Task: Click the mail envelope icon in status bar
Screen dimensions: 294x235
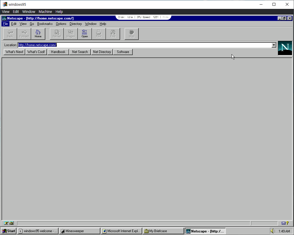Action: [283, 223]
